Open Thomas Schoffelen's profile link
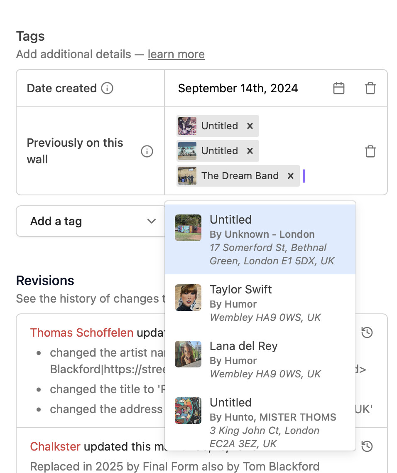The height and width of the screenshot is (473, 397). pos(82,333)
